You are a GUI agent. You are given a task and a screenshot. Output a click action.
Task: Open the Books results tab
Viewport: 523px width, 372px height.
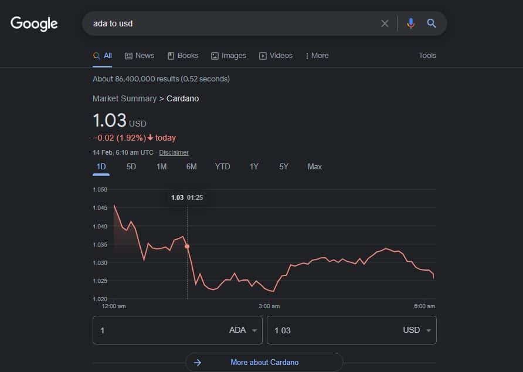click(183, 56)
